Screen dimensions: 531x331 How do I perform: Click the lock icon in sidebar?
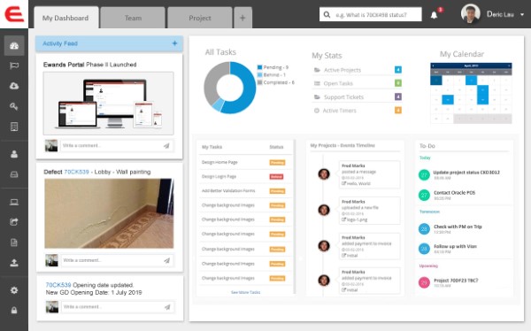click(14, 310)
